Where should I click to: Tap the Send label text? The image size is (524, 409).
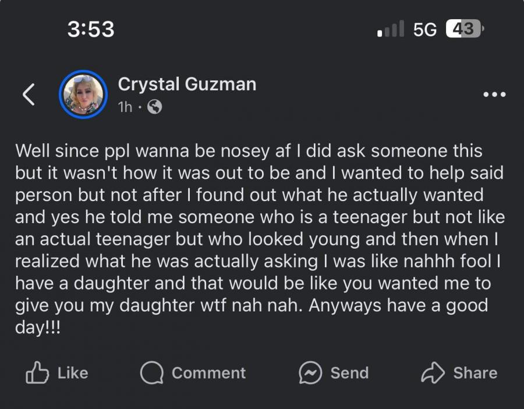pyautogui.click(x=349, y=373)
